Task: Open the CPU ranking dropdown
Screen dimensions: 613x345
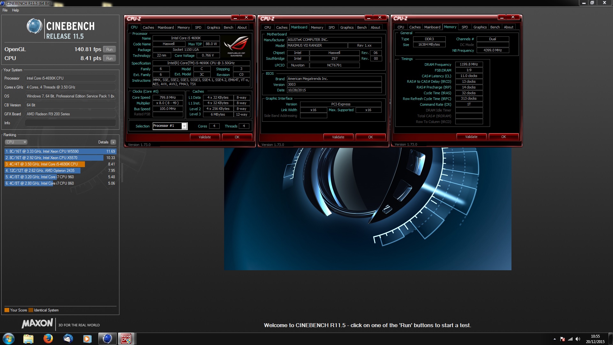Action: point(16,142)
